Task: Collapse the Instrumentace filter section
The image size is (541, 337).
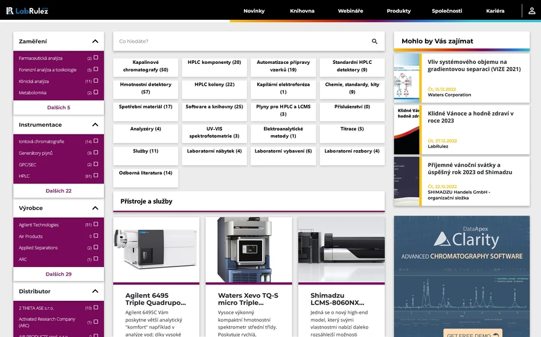Action: [x=95, y=125]
